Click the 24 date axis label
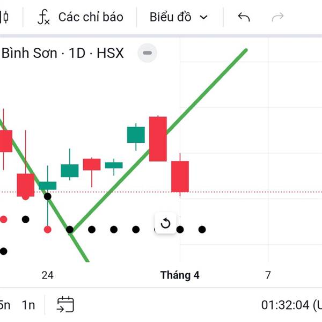The height and width of the screenshot is (322, 322). 47,275
